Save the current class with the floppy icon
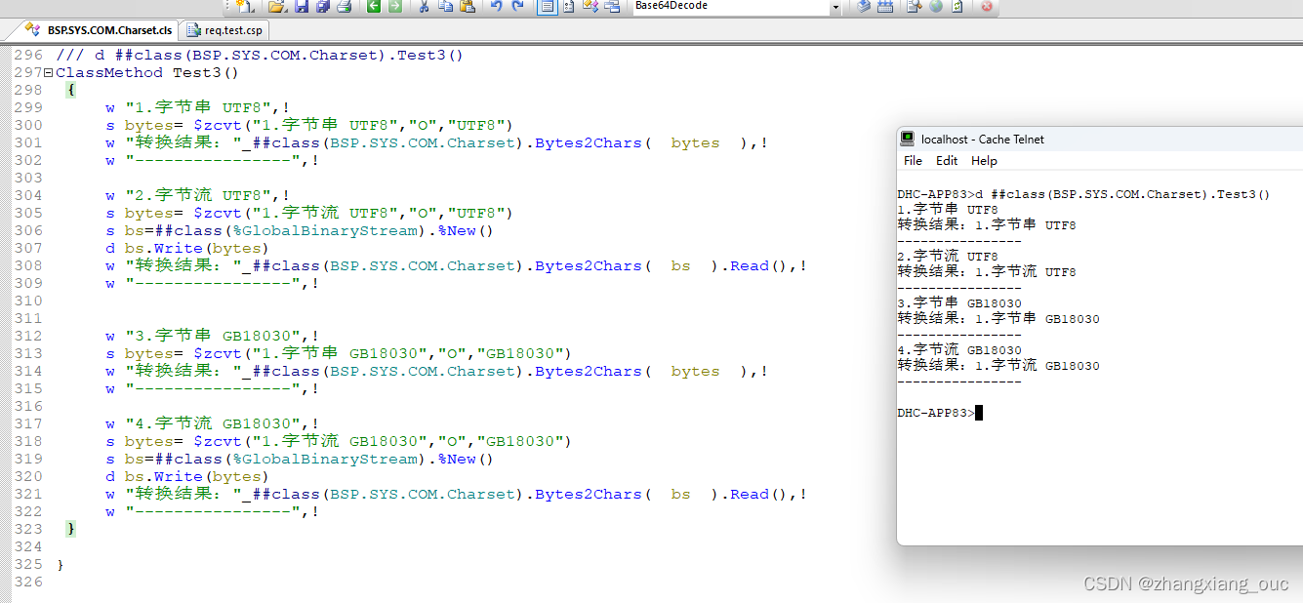The image size is (1303, 603). coord(302,6)
